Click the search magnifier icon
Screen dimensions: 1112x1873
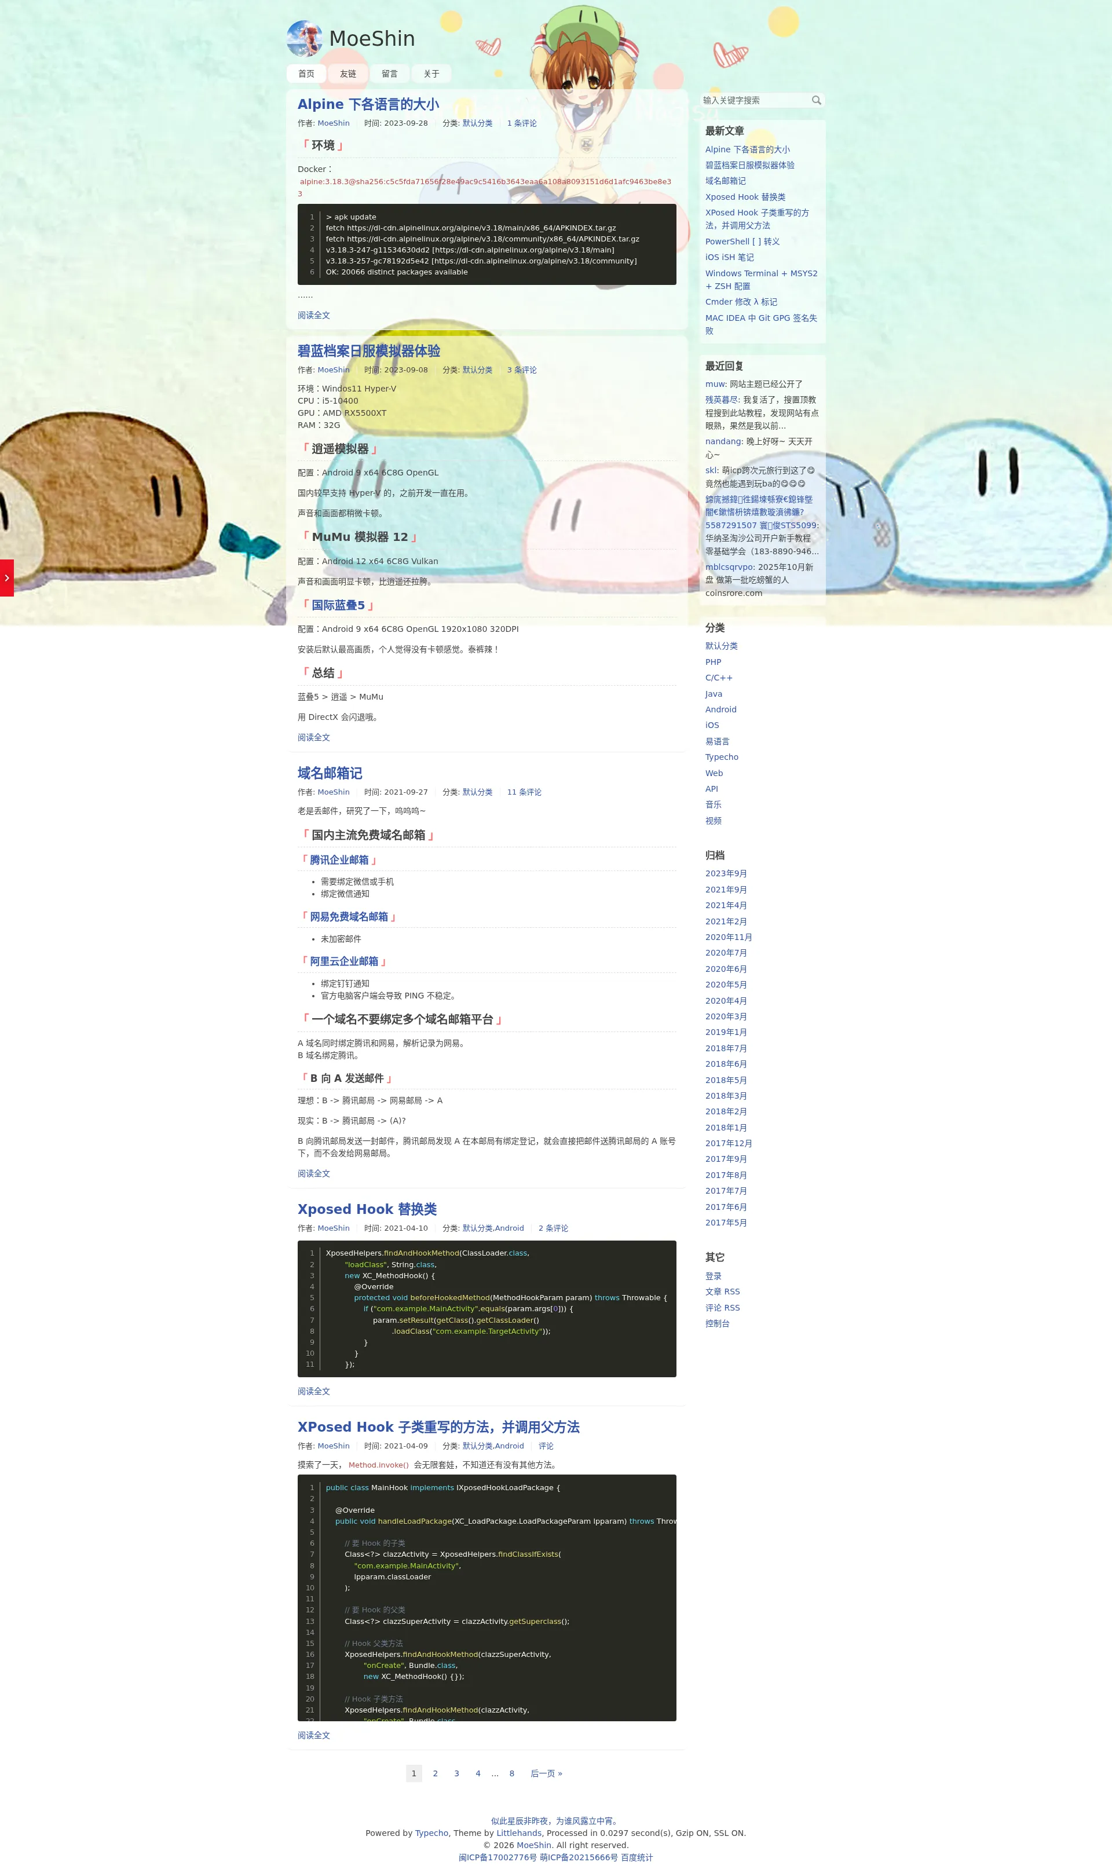point(816,100)
